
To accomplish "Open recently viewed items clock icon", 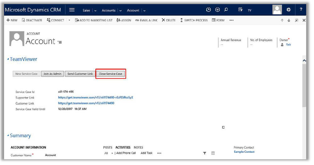I will 208,10.
